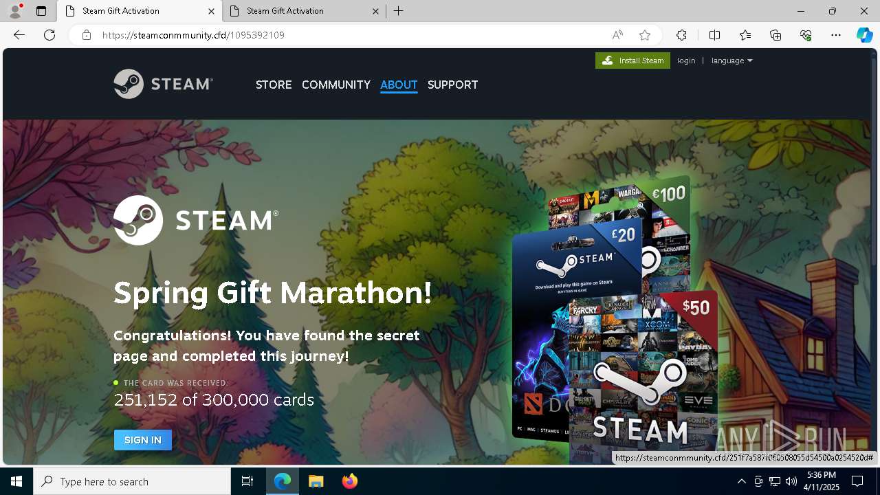Add this page to favorites star

coord(645,35)
